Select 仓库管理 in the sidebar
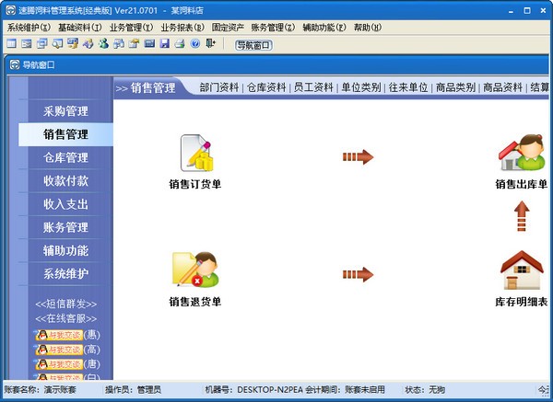Image resolution: width=553 pixels, height=402 pixels. (x=66, y=157)
